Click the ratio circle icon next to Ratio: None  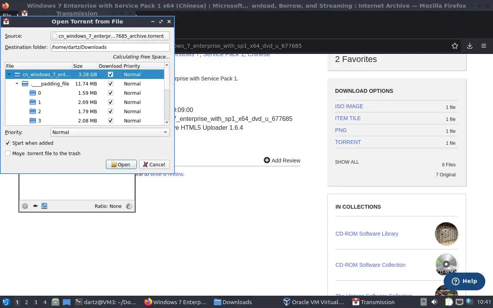129,206
